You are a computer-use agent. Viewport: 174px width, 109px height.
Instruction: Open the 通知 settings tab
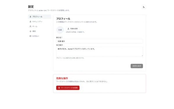coord(39,31)
